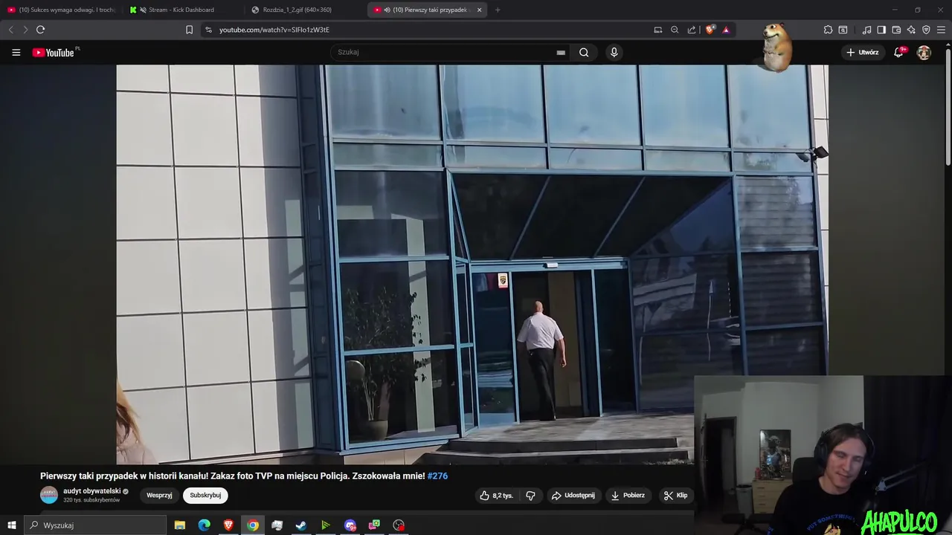Open the on-screen keyboard icon in search box

pyautogui.click(x=561, y=53)
